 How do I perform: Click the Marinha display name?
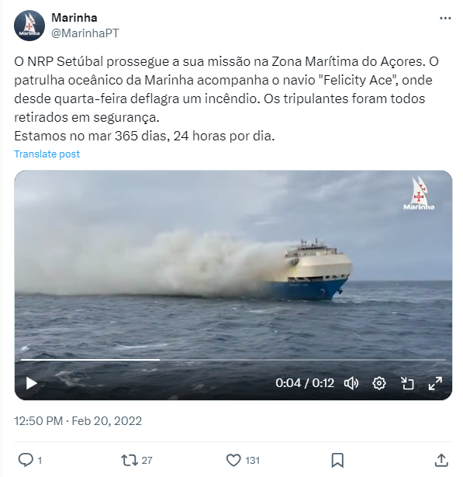pyautogui.click(x=74, y=18)
